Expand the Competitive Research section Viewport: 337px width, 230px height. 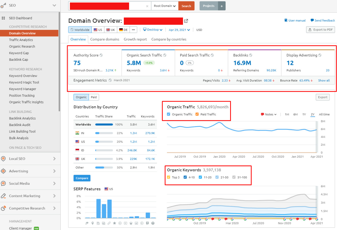point(54,208)
